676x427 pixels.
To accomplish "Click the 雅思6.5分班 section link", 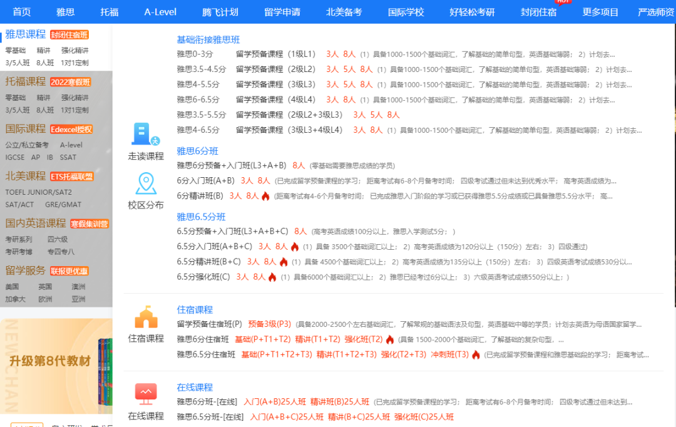I will (201, 217).
